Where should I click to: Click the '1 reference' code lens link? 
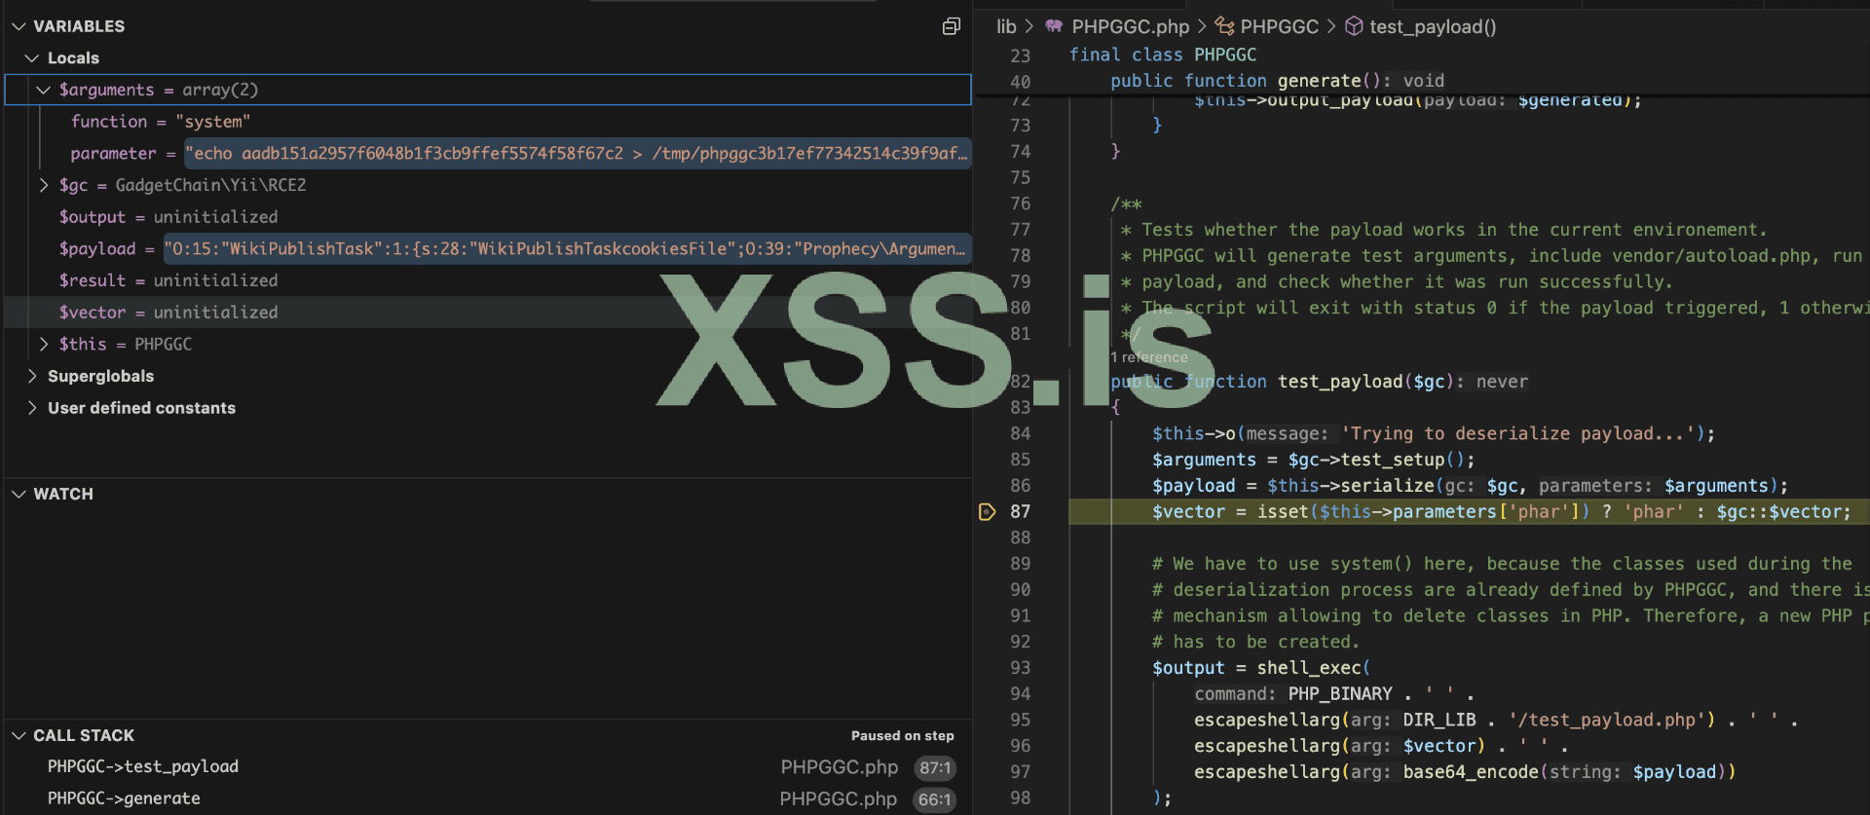click(x=1149, y=357)
